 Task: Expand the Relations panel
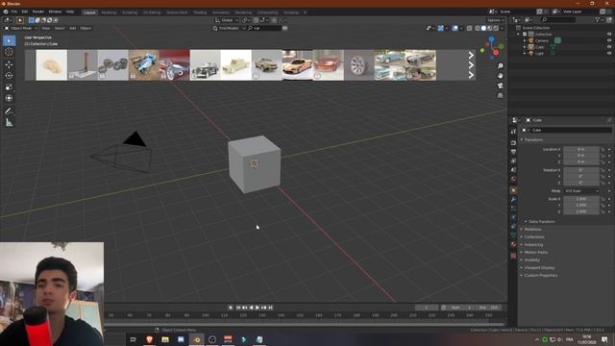(x=531, y=229)
